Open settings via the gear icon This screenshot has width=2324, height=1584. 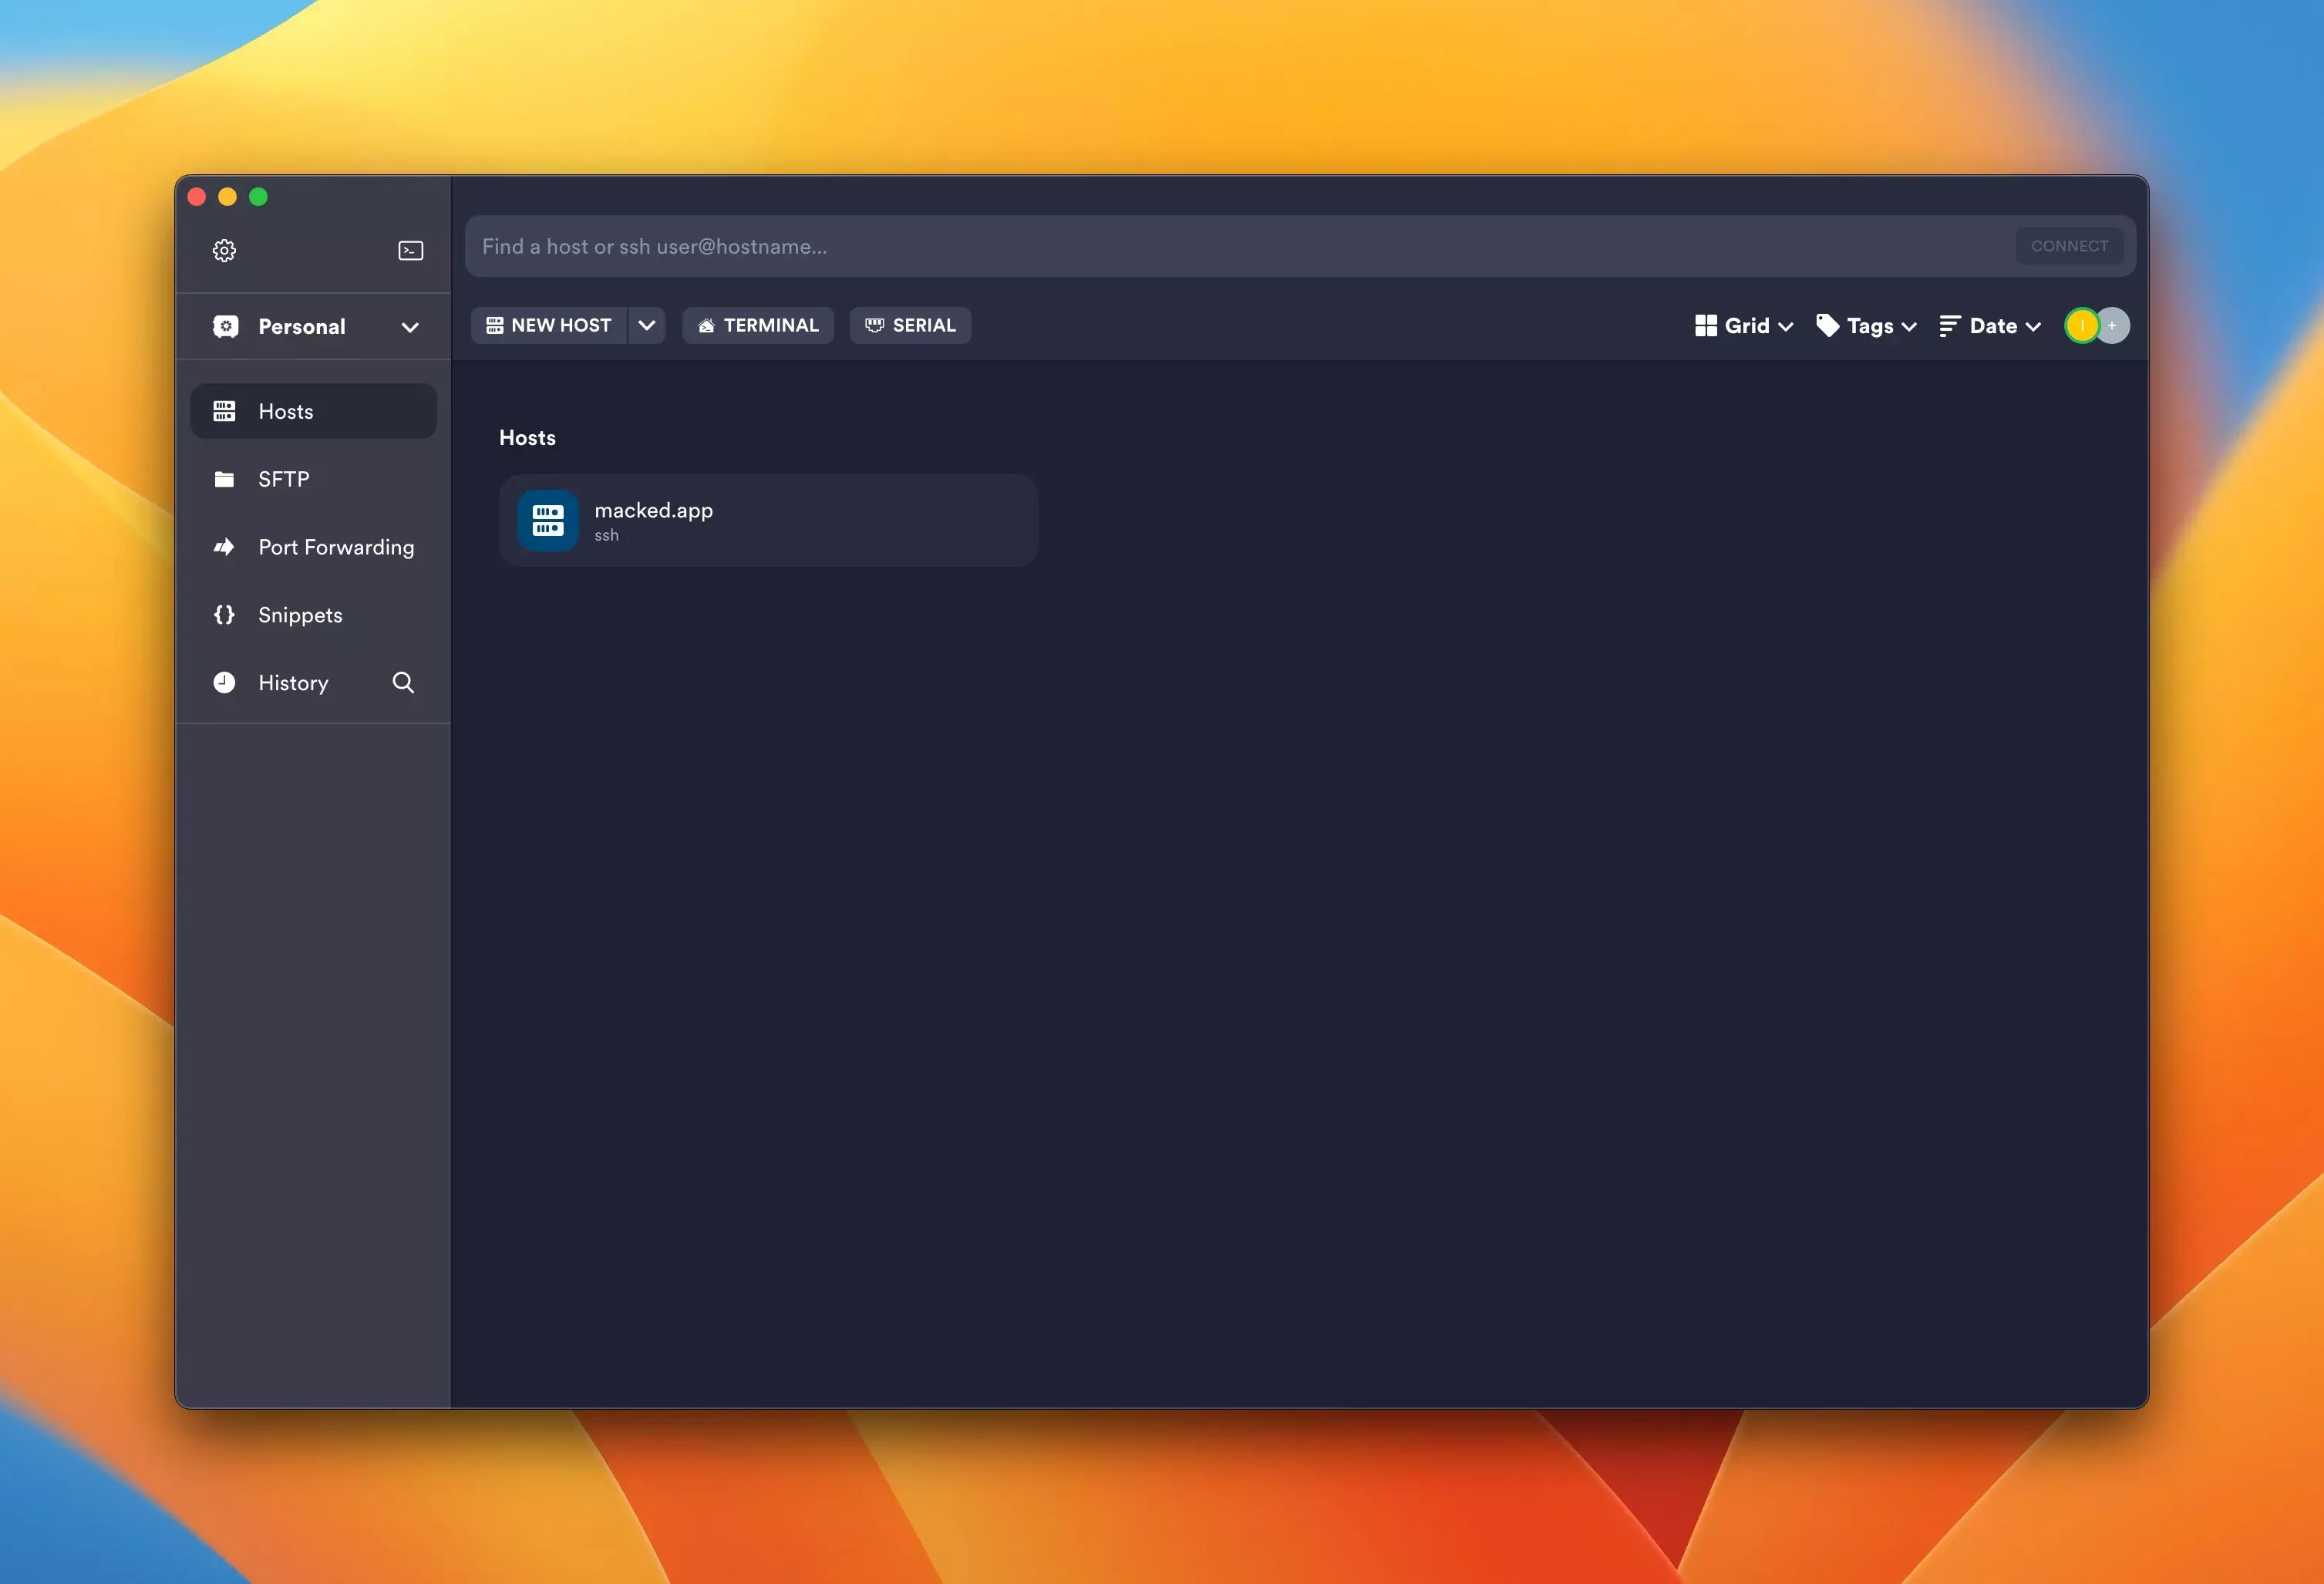(224, 250)
